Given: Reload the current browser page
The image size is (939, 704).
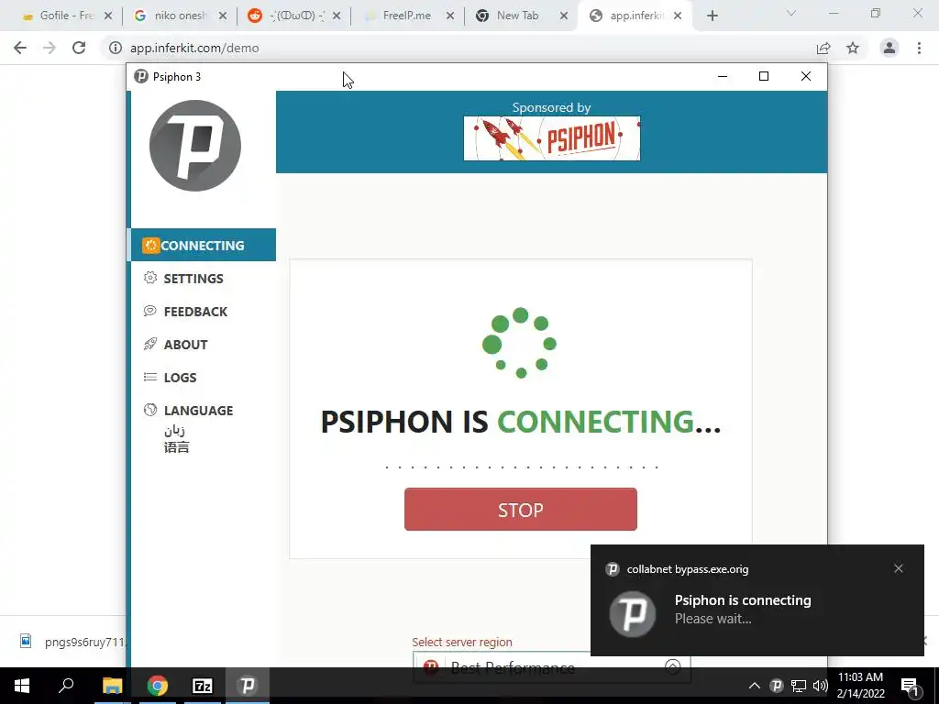Looking at the screenshot, I should pyautogui.click(x=79, y=48).
